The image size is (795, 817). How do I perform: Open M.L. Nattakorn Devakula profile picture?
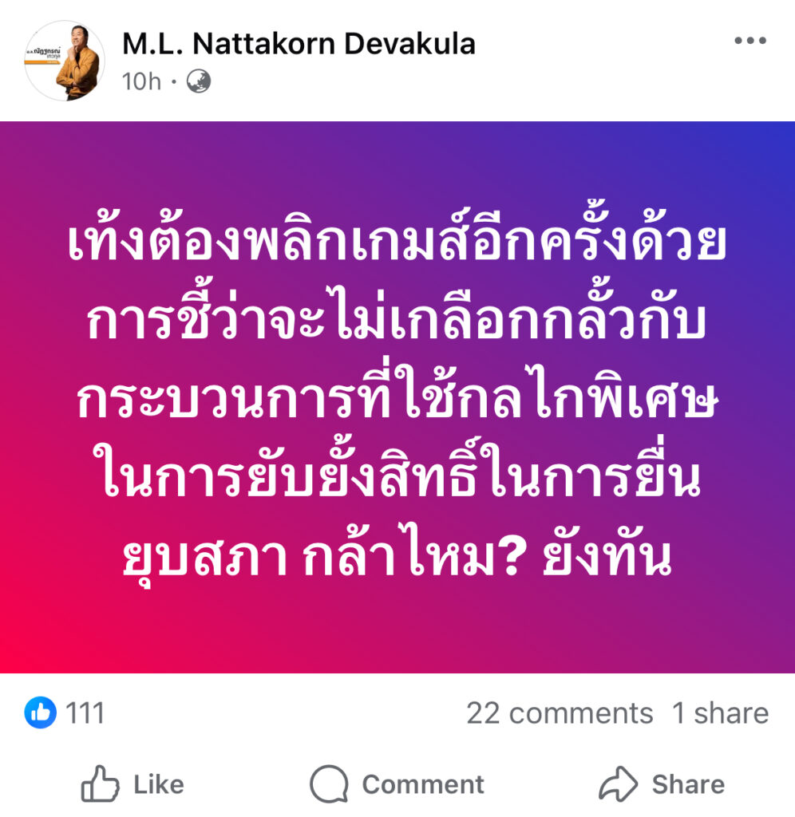pos(65,61)
